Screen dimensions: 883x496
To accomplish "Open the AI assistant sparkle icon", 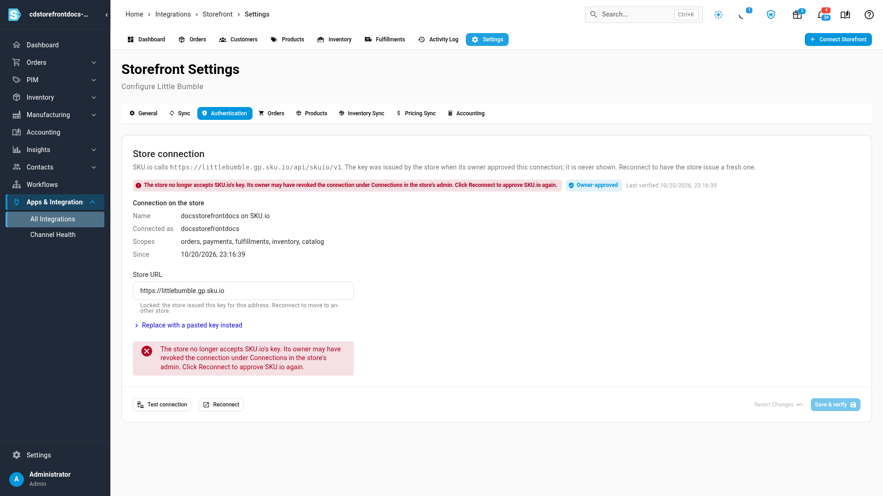I will pyautogui.click(x=718, y=15).
